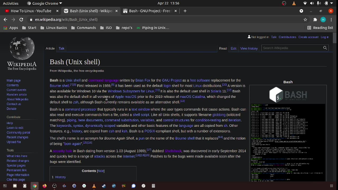
Task: Open the Start bookmarks folder
Action: click(x=29, y=28)
